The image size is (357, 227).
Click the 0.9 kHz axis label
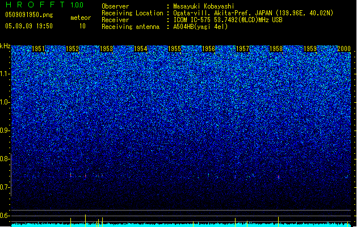tap(5, 131)
